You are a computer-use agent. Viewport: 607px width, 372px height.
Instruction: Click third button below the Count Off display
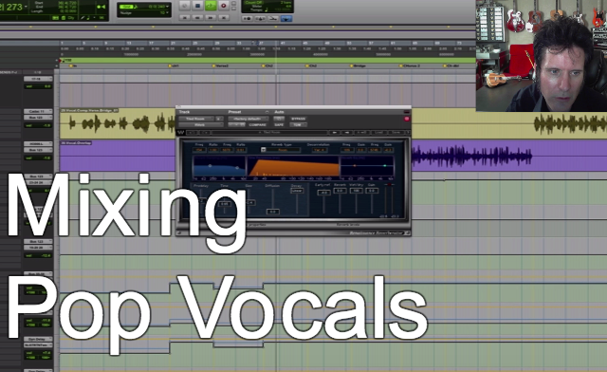273,19
